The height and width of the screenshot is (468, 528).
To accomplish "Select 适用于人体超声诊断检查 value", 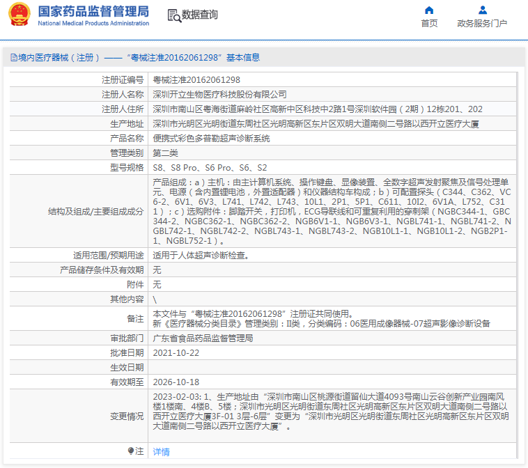I will pyautogui.click(x=201, y=256).
